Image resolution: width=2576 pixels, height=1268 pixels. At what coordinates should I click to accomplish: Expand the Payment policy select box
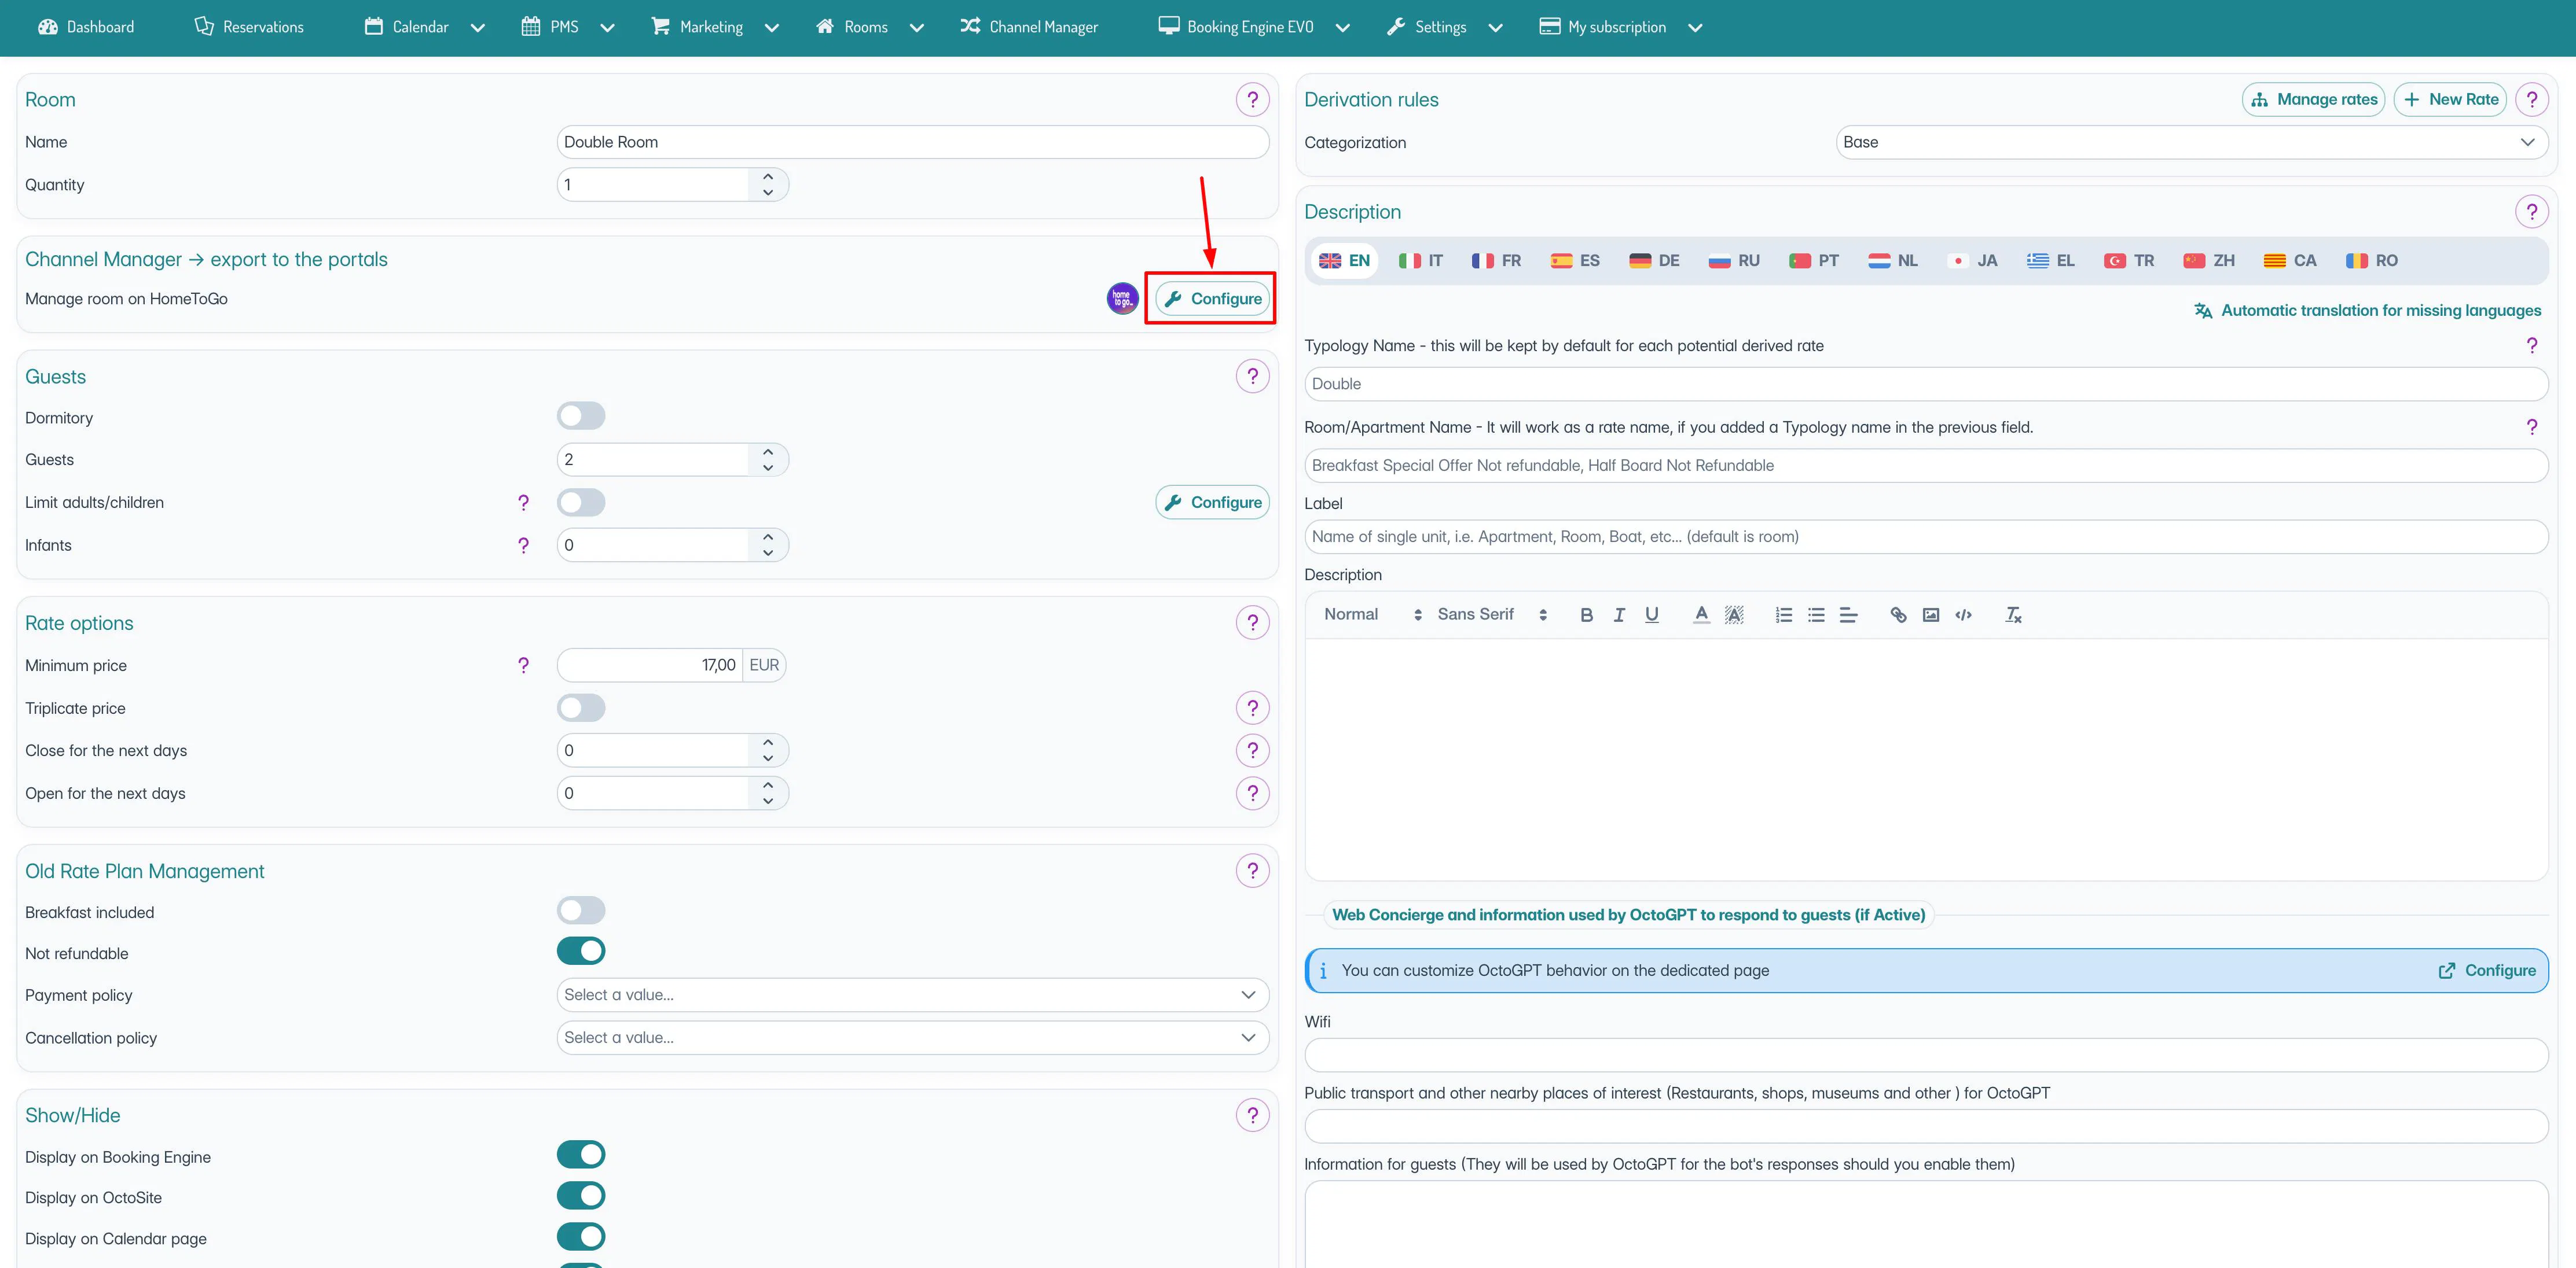[x=912, y=994]
